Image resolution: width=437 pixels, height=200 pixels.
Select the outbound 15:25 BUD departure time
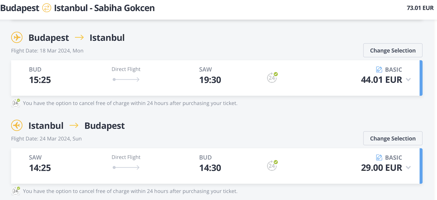(40, 80)
